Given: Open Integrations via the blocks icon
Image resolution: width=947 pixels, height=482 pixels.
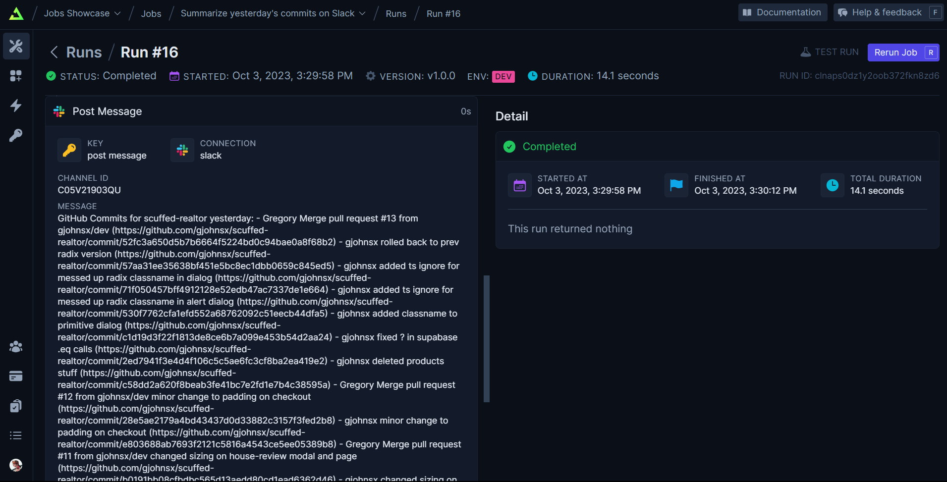Looking at the screenshot, I should [16, 76].
